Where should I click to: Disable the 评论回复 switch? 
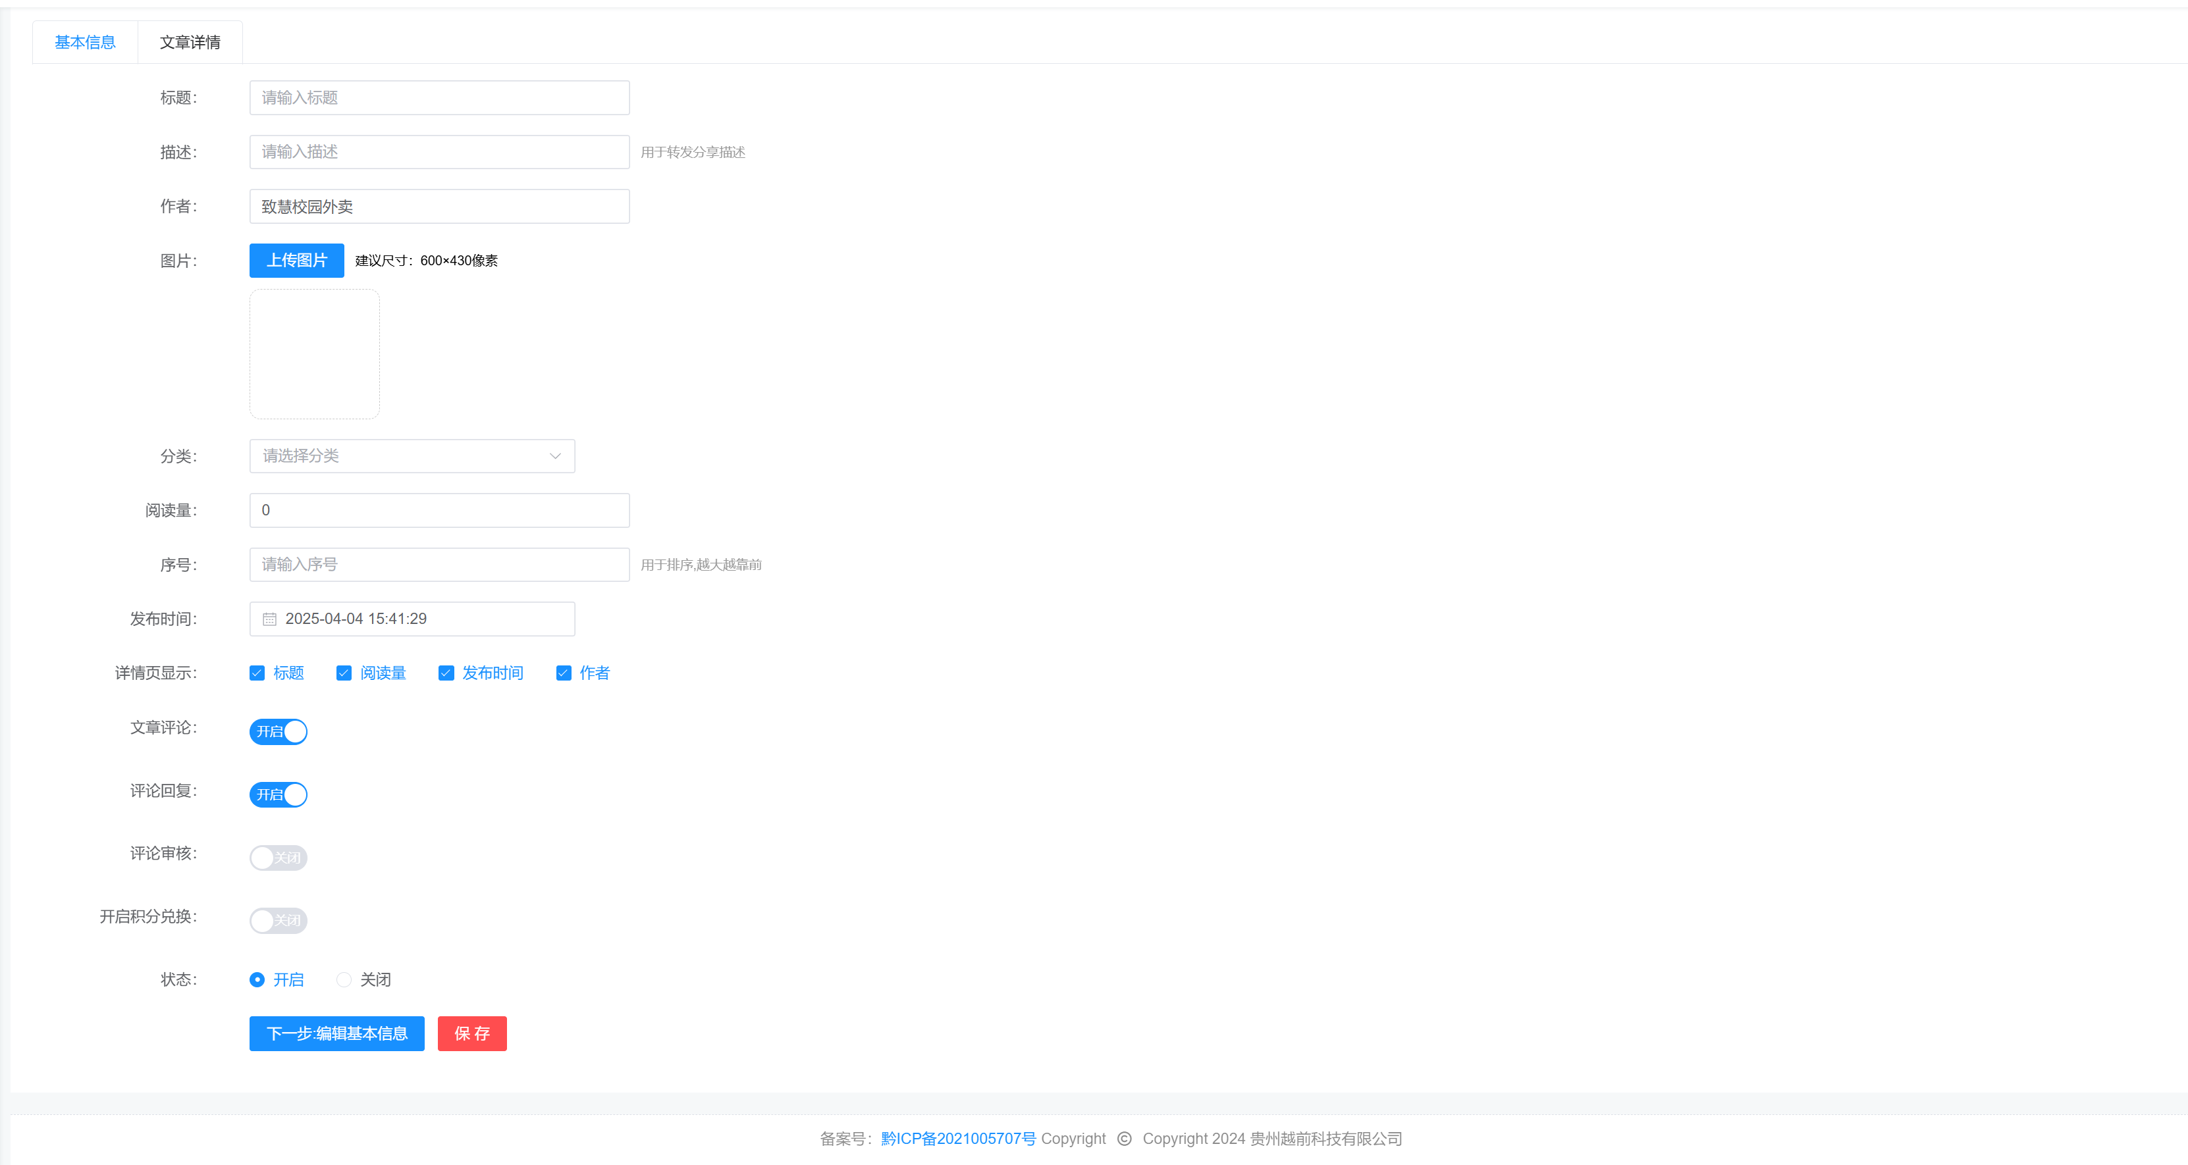(x=279, y=795)
